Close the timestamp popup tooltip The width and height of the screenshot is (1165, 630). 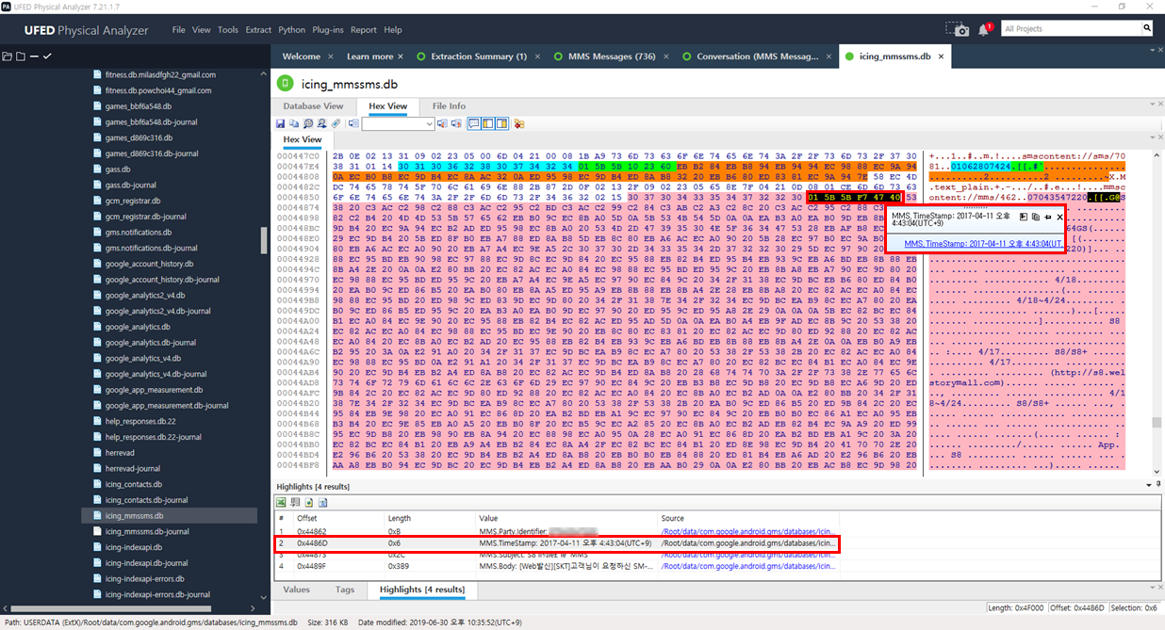[1059, 218]
